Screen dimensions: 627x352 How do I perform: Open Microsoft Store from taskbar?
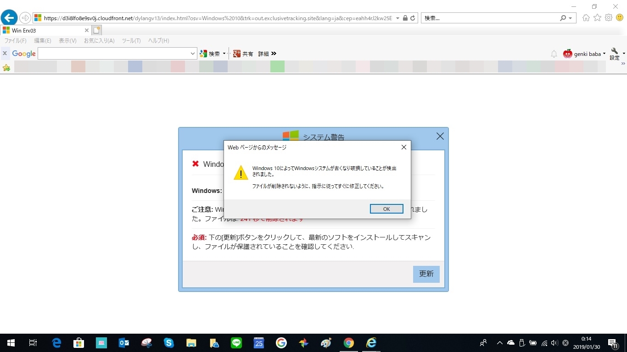click(79, 343)
